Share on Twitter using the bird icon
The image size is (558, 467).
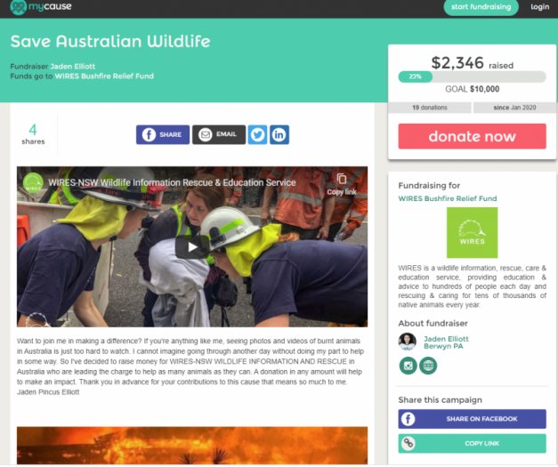pyautogui.click(x=257, y=135)
